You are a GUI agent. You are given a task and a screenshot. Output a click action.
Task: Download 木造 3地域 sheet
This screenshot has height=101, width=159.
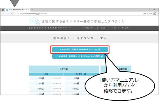(41, 89)
